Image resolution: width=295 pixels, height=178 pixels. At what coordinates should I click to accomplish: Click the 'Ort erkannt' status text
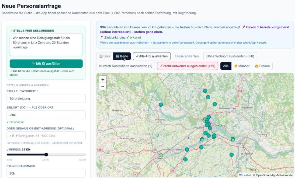15,122
